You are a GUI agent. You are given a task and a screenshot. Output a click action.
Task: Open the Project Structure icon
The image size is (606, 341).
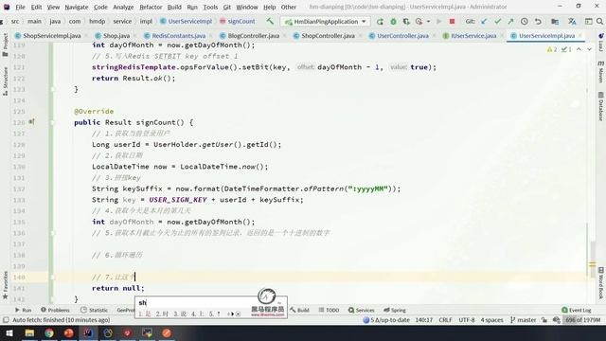point(555,22)
